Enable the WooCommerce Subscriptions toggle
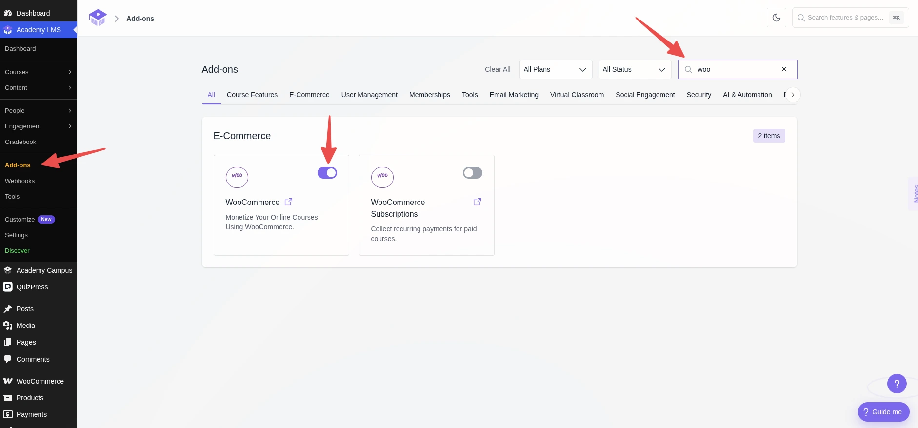The width and height of the screenshot is (918, 428). (473, 173)
